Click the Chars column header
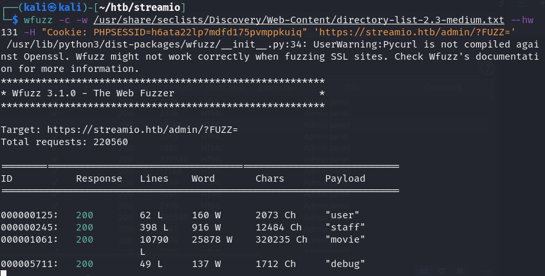This screenshot has height=276, width=545. point(270,178)
